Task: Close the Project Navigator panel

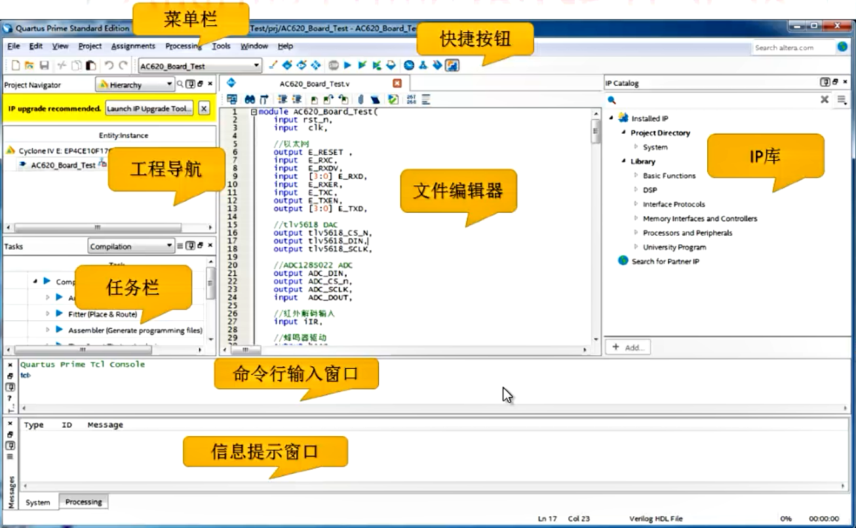Action: [210, 84]
